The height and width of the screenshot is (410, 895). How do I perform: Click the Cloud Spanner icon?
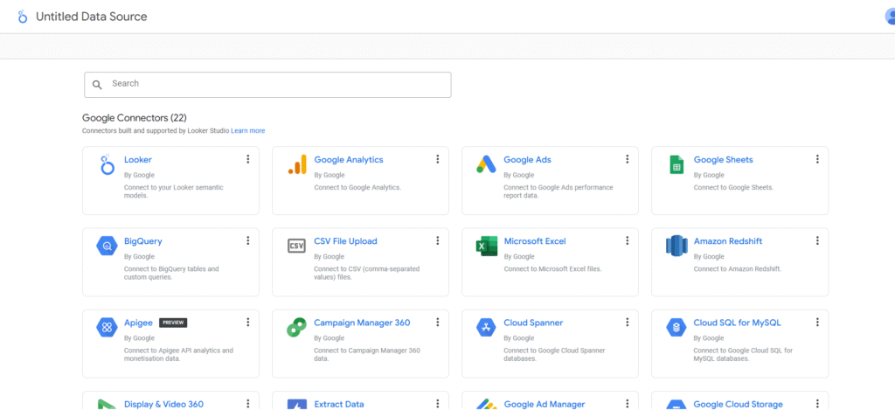pyautogui.click(x=486, y=328)
